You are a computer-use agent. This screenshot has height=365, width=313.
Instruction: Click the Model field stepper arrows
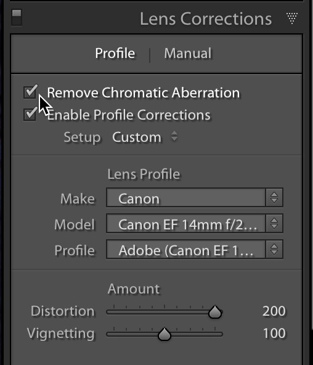274,223
